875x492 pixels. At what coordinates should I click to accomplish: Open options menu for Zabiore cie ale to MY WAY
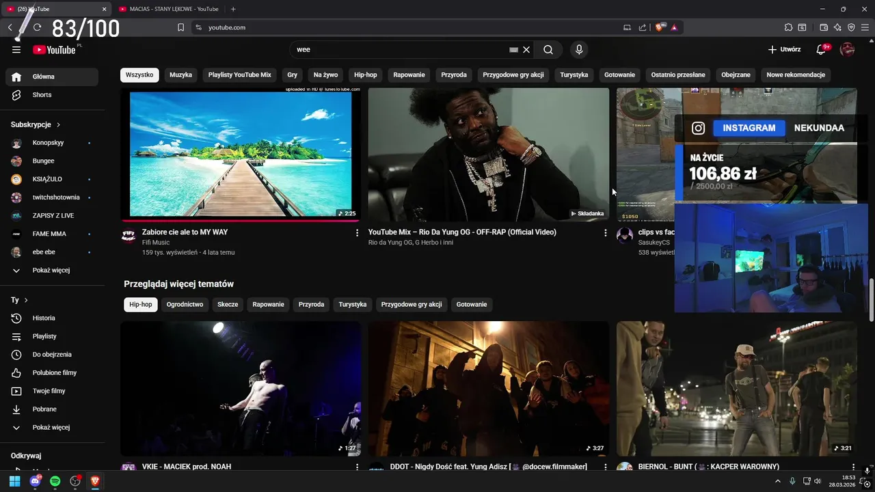(x=357, y=233)
